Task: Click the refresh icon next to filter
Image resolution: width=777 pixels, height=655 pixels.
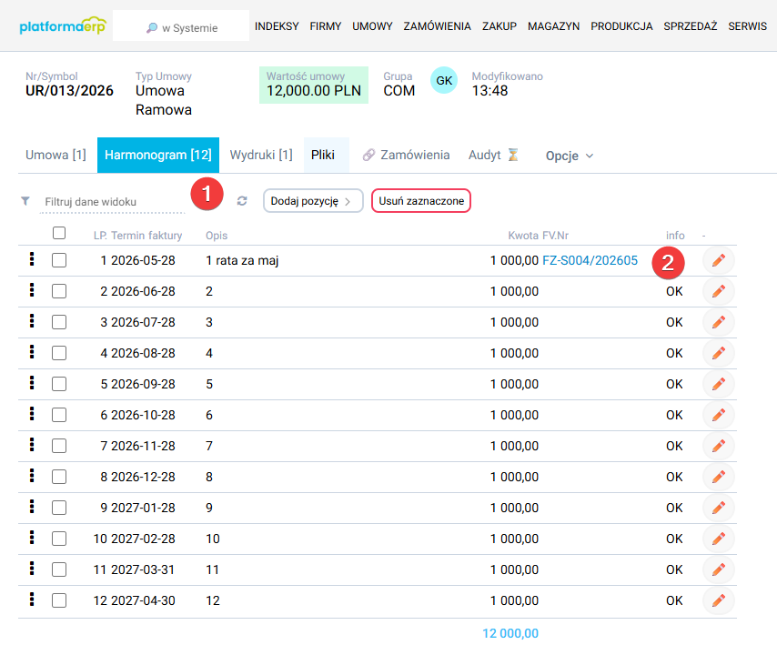Action: click(242, 201)
